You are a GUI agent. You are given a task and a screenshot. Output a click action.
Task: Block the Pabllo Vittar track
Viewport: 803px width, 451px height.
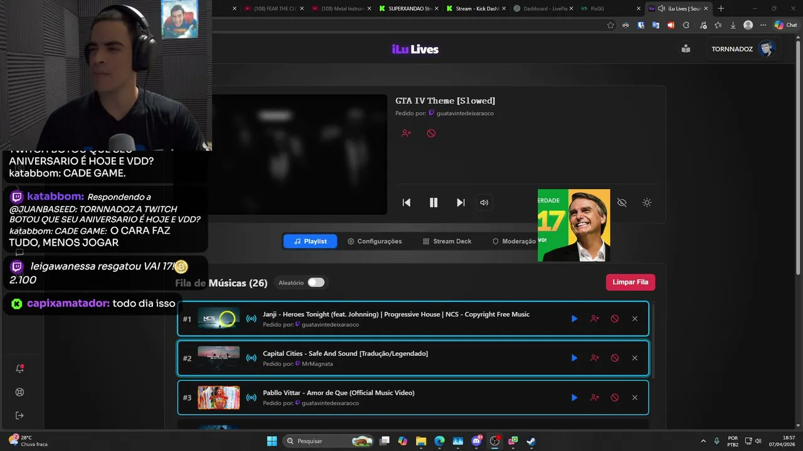click(x=615, y=397)
